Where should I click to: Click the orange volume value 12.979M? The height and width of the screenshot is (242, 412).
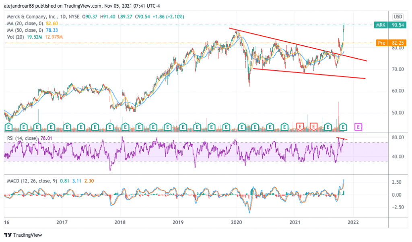(54, 37)
